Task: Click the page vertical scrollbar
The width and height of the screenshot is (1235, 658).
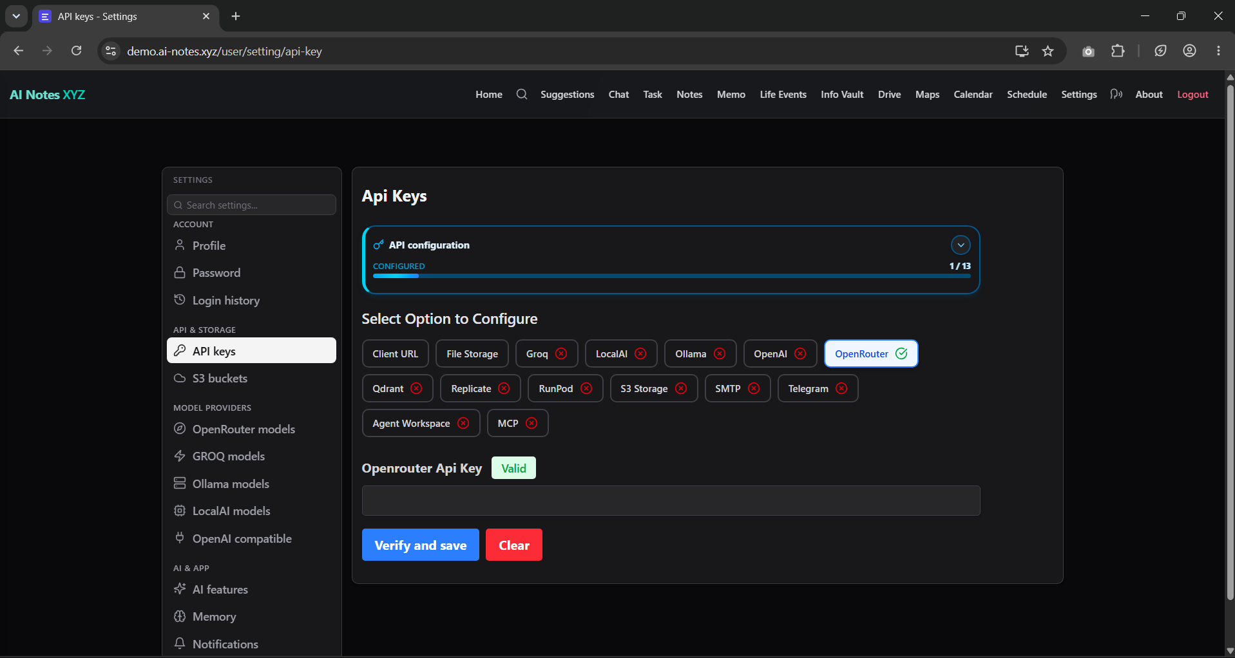Action: click(x=1230, y=341)
